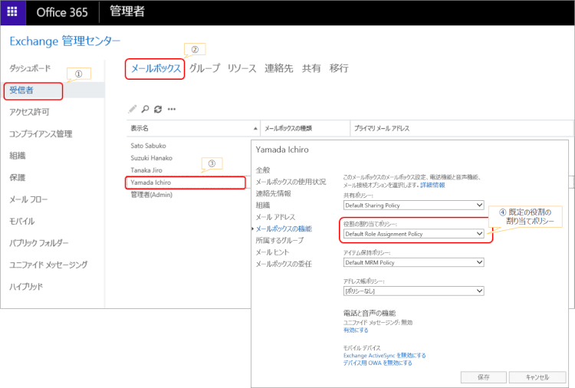Click the Office 365 header label
This screenshot has height=388, width=575.
tap(62, 12)
